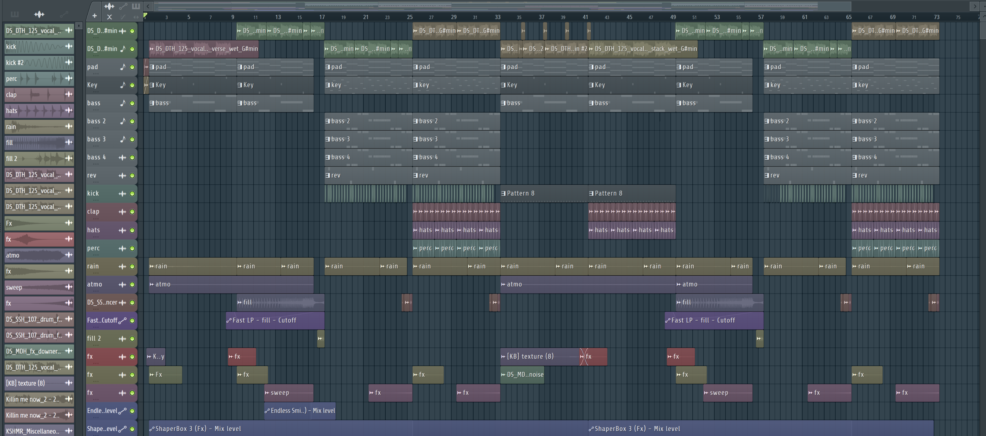Select [KB] texture (8) in picker

tap(39, 383)
